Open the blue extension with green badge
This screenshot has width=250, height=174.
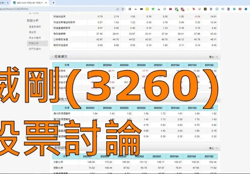tap(176, 9)
